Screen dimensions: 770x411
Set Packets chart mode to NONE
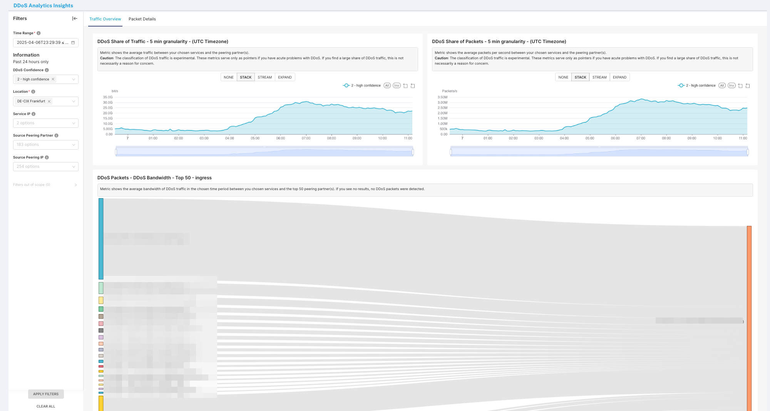pyautogui.click(x=563, y=77)
